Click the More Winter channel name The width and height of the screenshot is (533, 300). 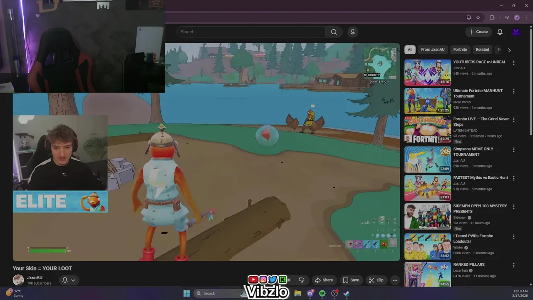462,102
